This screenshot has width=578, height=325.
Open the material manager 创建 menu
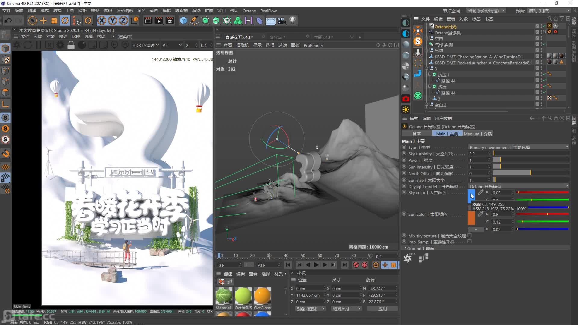228,274
